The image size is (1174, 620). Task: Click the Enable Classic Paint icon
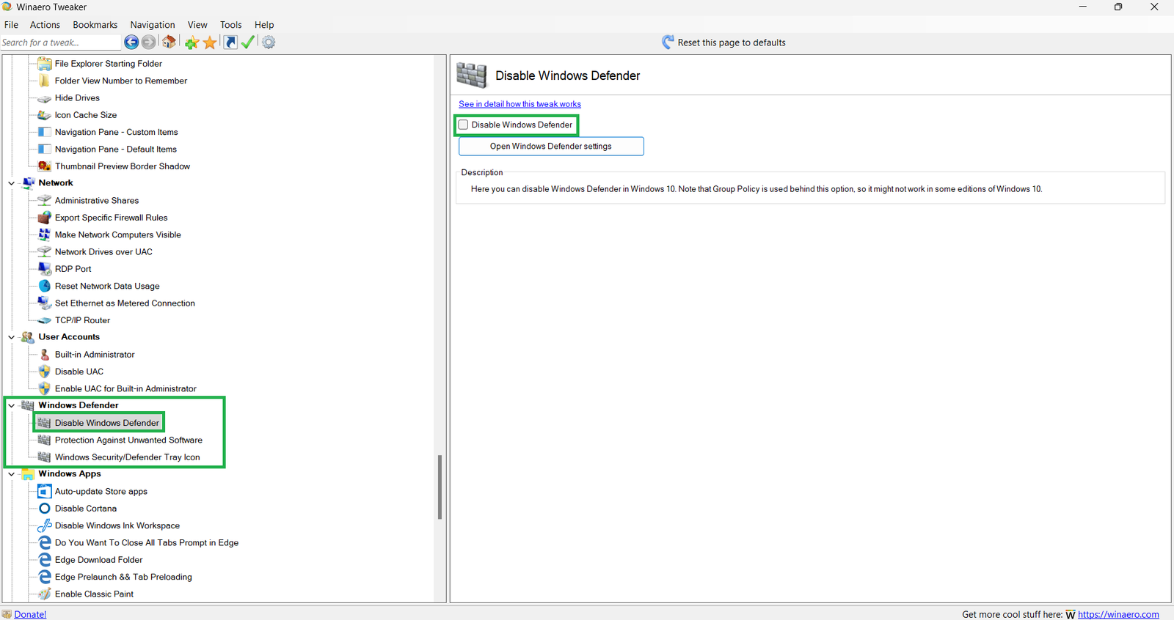coord(44,594)
